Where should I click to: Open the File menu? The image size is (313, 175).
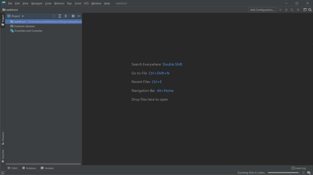coord(10,3)
